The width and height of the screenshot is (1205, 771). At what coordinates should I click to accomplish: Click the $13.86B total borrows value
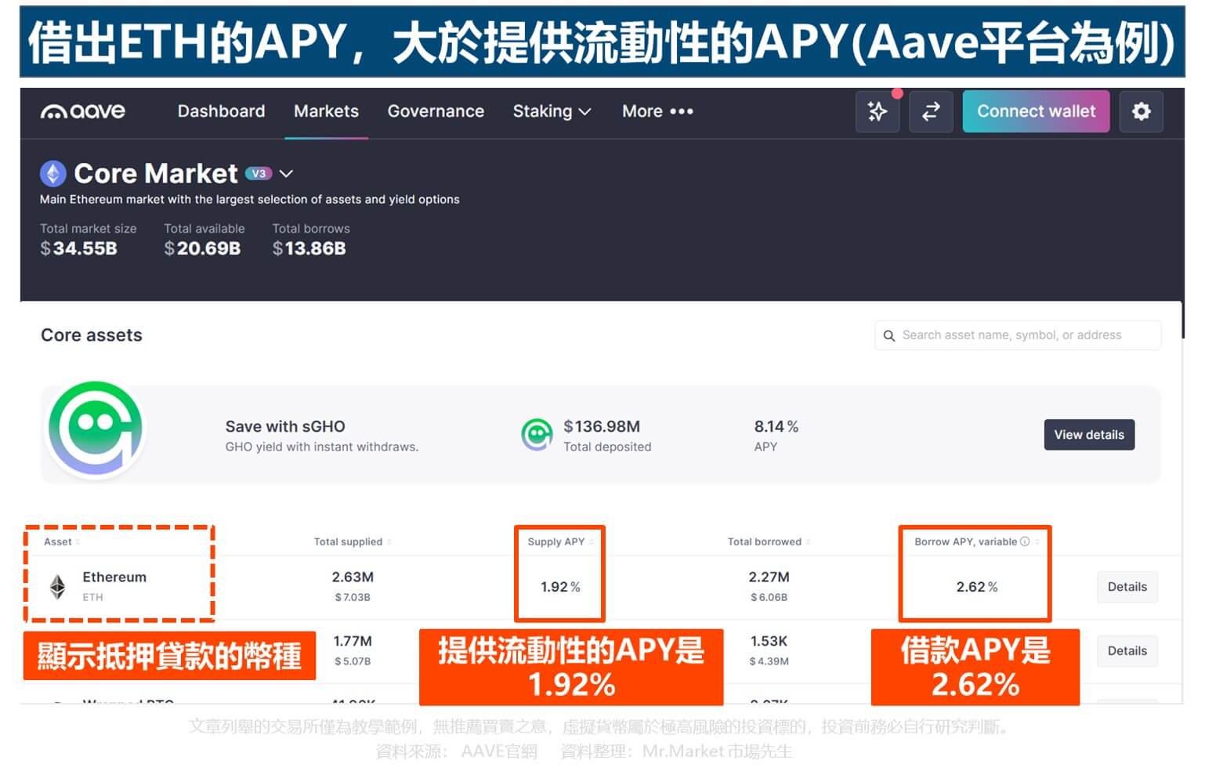click(309, 248)
